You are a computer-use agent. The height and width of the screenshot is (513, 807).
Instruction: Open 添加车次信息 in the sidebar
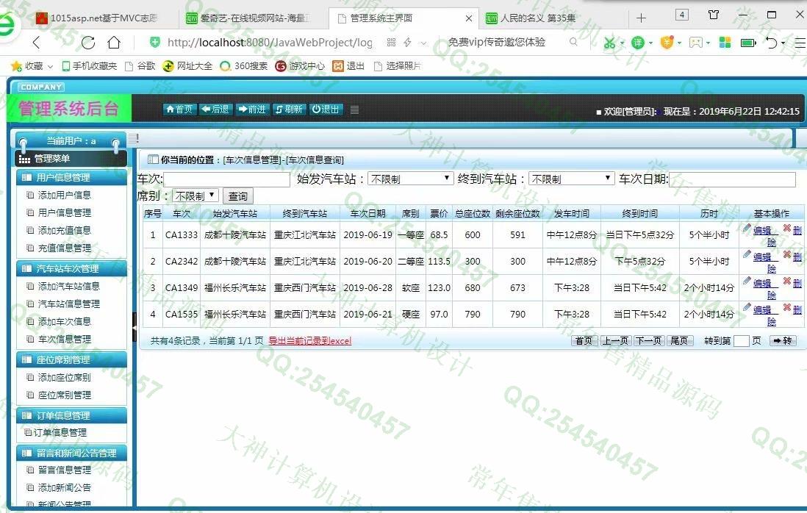click(x=65, y=321)
